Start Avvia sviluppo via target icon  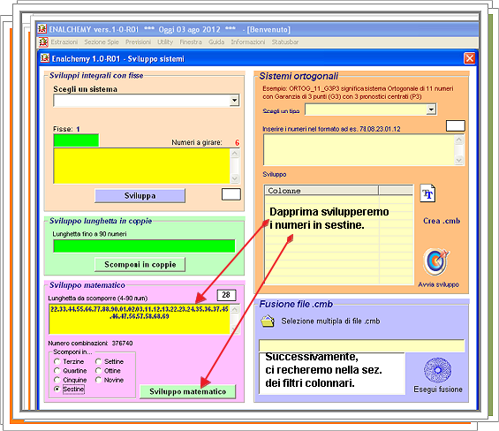click(x=436, y=262)
